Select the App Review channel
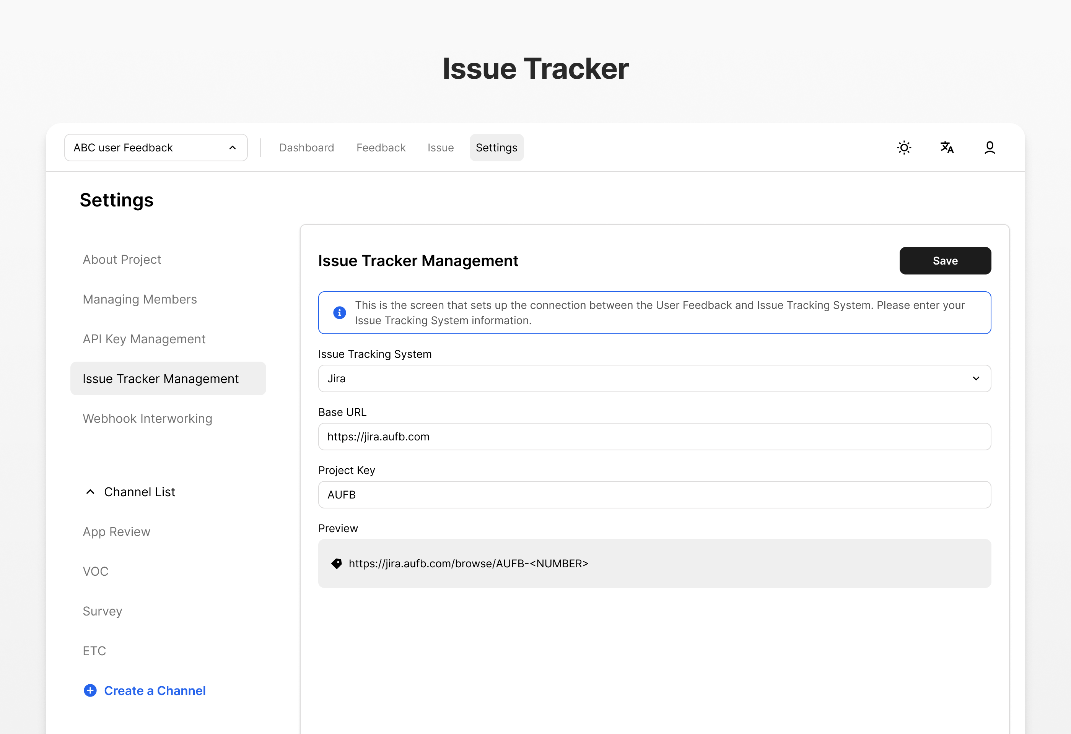This screenshot has height=734, width=1071. [116, 531]
